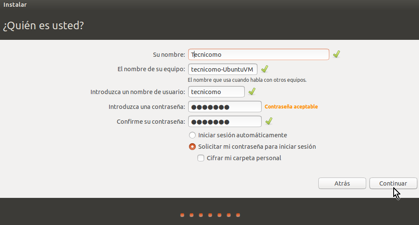This screenshot has width=419, height=225.
Task: Click the ¿Quién es usted? heading
Action: click(43, 26)
